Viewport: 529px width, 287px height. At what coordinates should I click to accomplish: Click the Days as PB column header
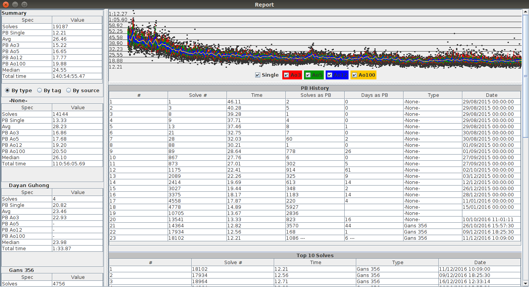click(374, 95)
